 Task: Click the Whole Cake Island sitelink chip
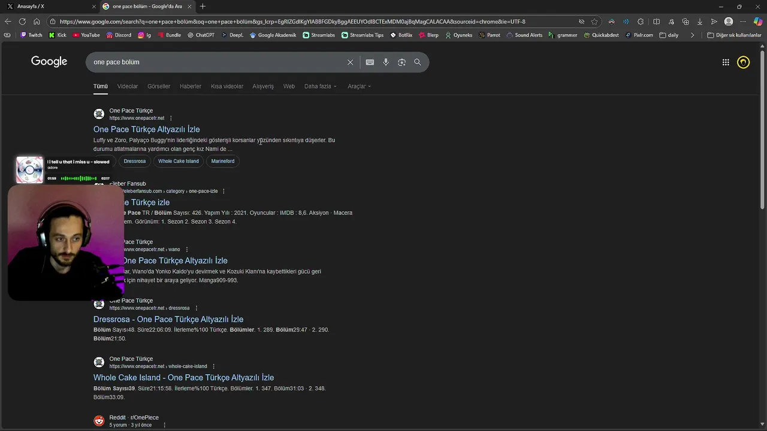click(179, 161)
